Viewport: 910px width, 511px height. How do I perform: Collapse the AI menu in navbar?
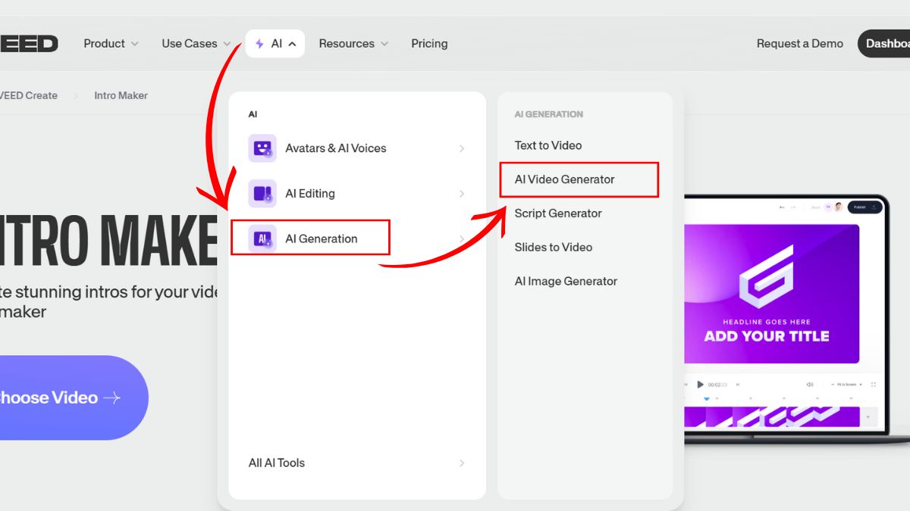pyautogui.click(x=275, y=44)
